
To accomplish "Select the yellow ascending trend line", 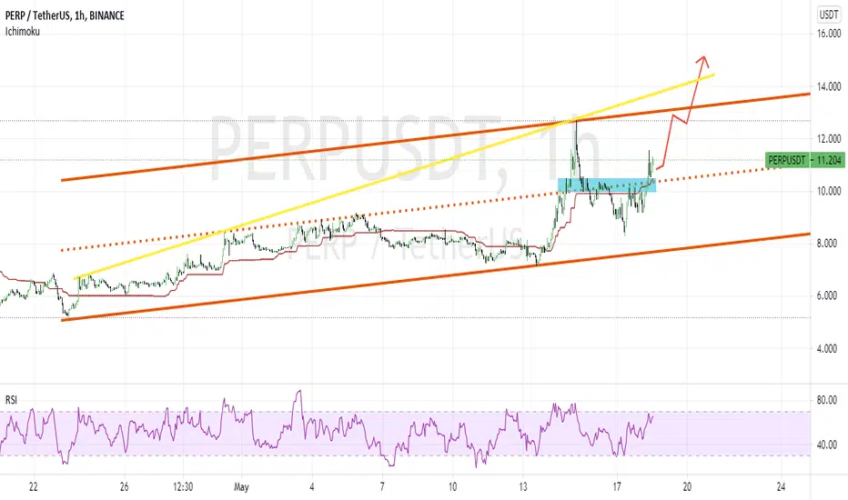I will (x=394, y=175).
